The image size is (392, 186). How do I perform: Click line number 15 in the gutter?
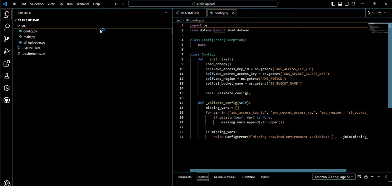pyautogui.click(x=182, y=93)
